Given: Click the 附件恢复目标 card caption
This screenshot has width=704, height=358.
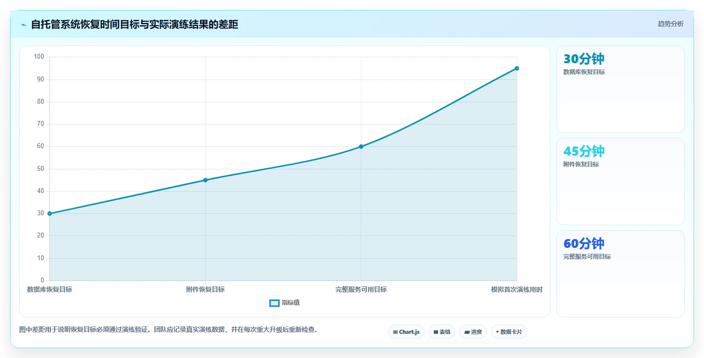Looking at the screenshot, I should 581,164.
